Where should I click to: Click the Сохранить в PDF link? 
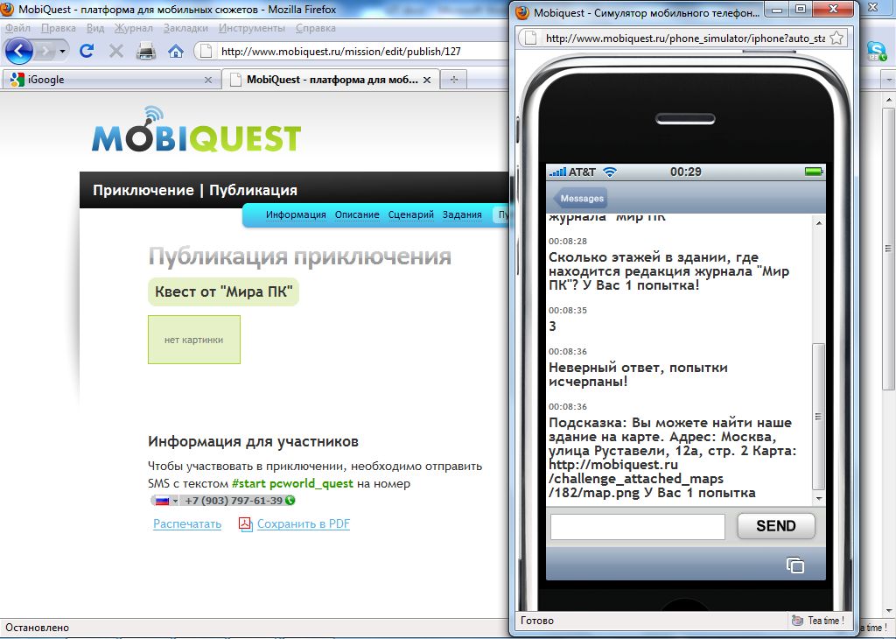point(303,523)
